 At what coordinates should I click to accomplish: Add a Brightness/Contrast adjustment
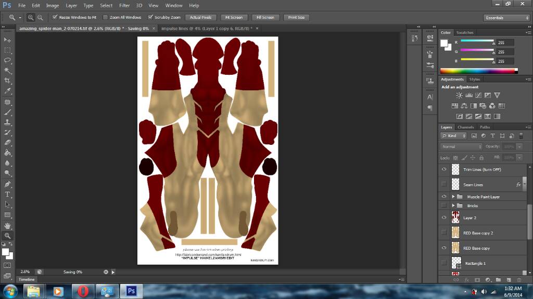[x=459, y=96]
